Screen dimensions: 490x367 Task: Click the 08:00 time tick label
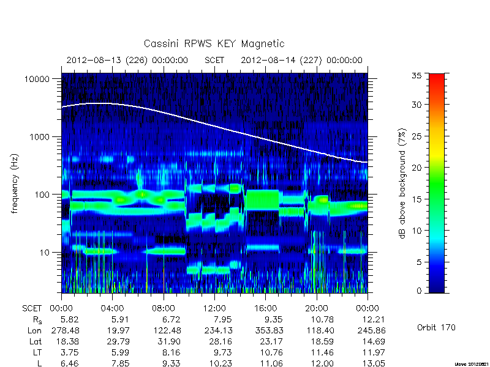click(x=164, y=309)
